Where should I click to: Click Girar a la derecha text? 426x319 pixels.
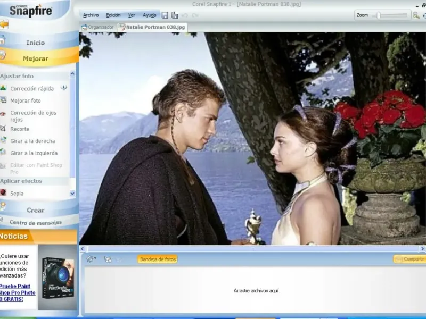(x=32, y=141)
